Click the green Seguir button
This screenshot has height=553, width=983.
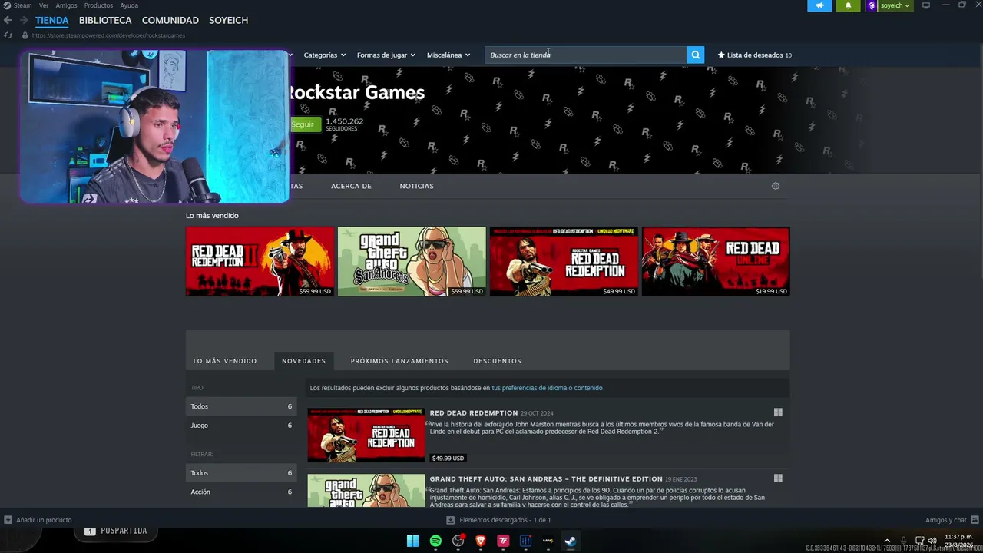pyautogui.click(x=305, y=124)
